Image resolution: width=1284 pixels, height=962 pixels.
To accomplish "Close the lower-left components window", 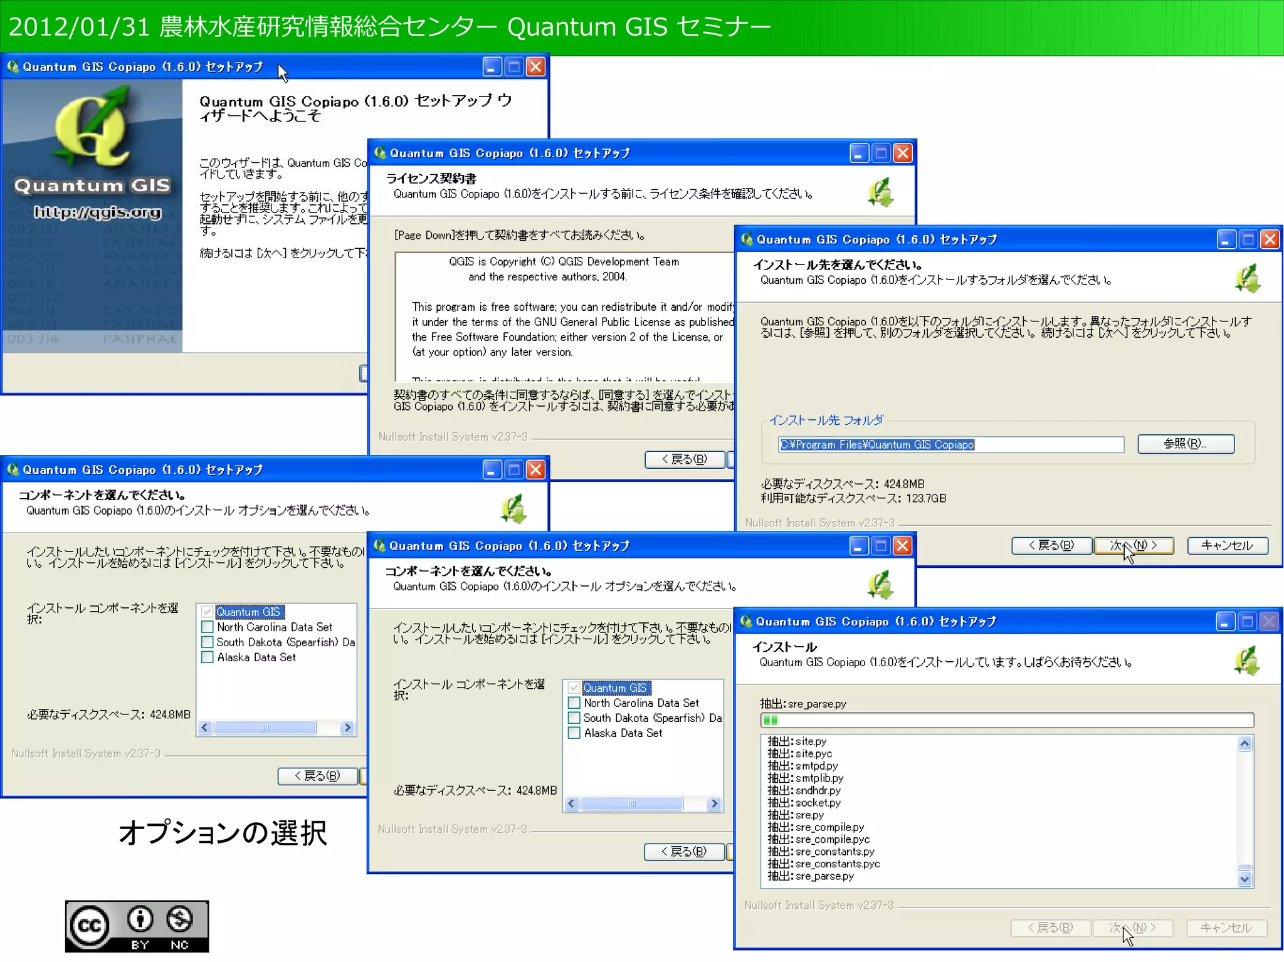I will point(535,469).
